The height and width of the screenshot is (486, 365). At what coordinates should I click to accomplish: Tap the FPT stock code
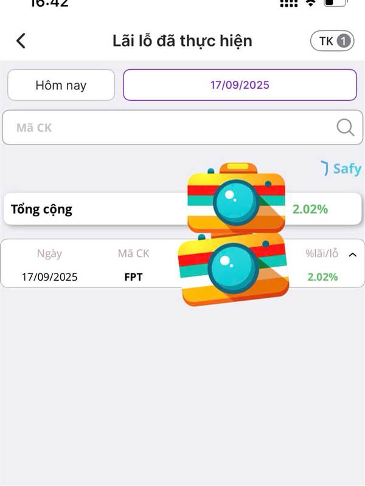pos(133,277)
